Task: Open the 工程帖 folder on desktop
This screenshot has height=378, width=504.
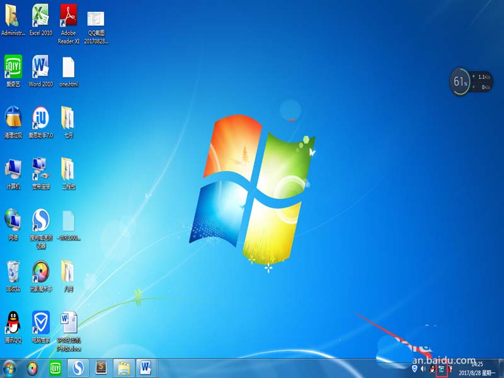Action: click(x=68, y=174)
